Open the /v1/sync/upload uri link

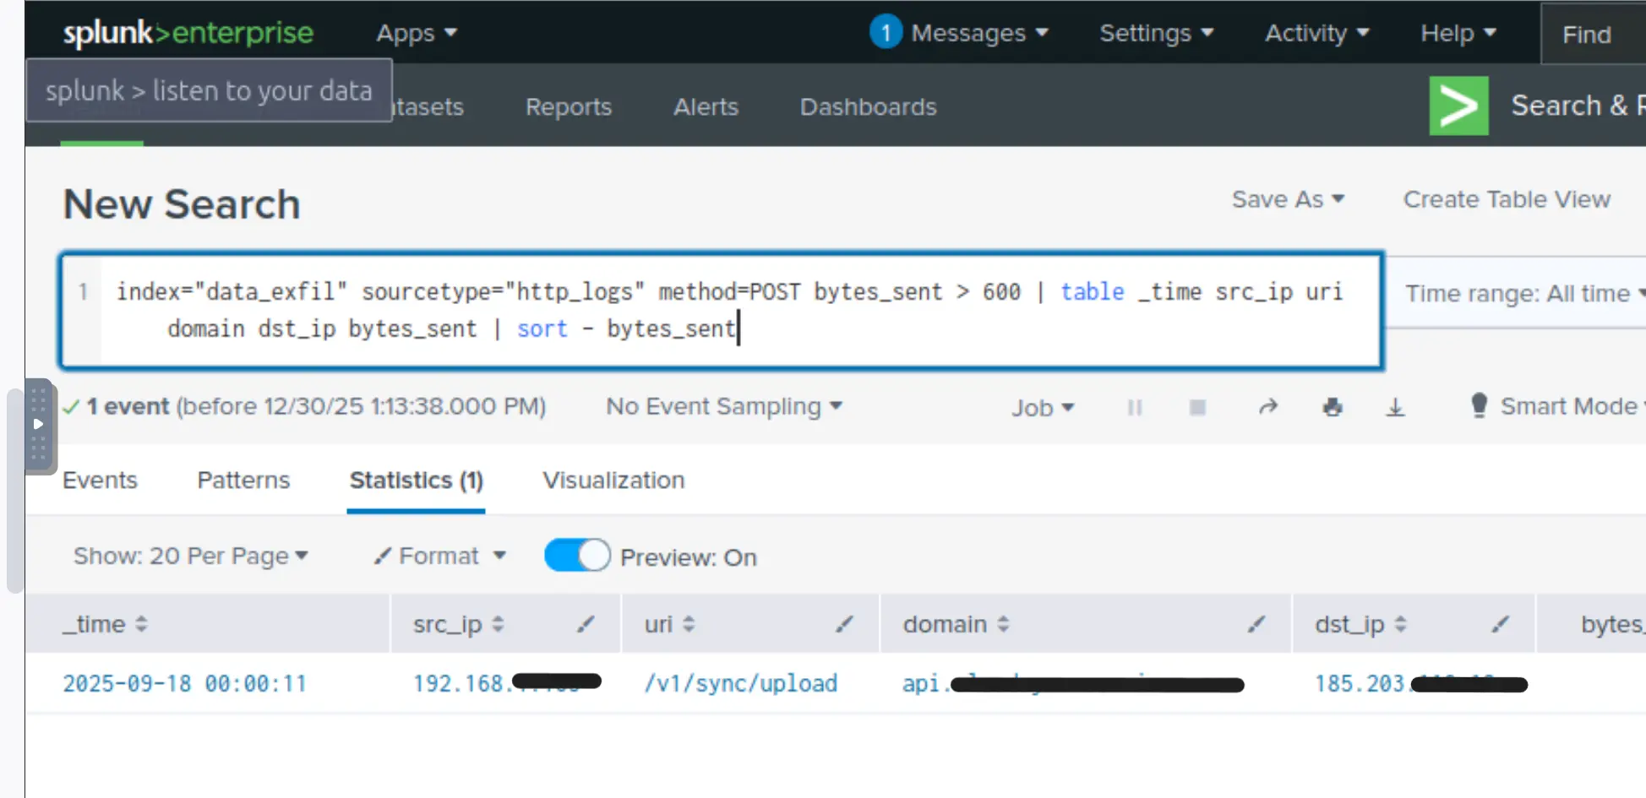(x=740, y=683)
